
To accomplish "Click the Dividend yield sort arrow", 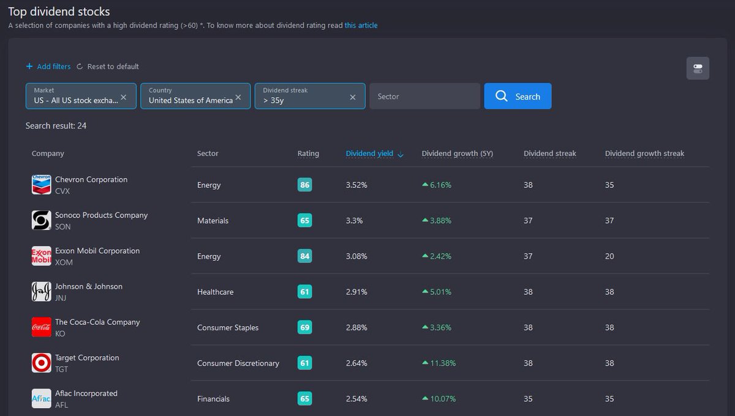I will [x=401, y=154].
